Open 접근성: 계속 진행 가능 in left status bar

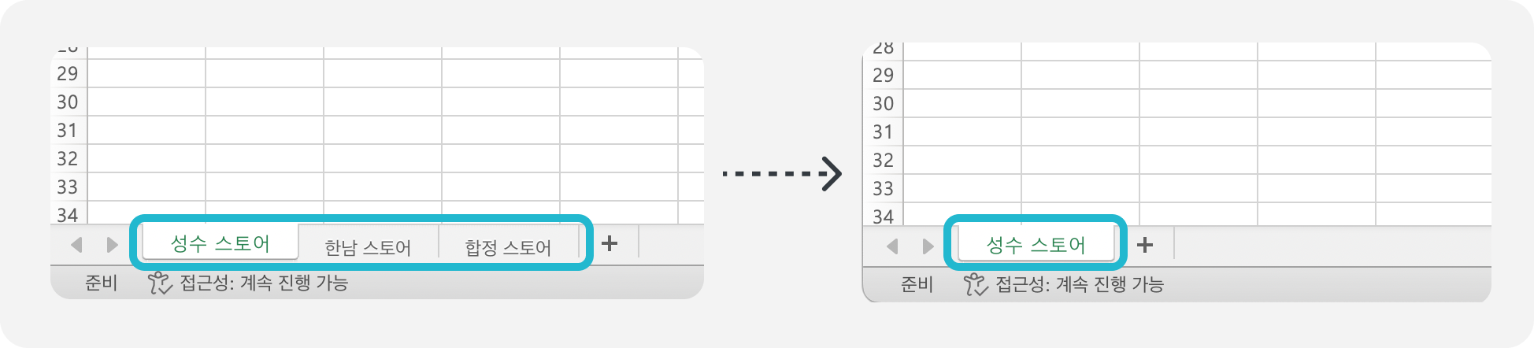coord(264,283)
